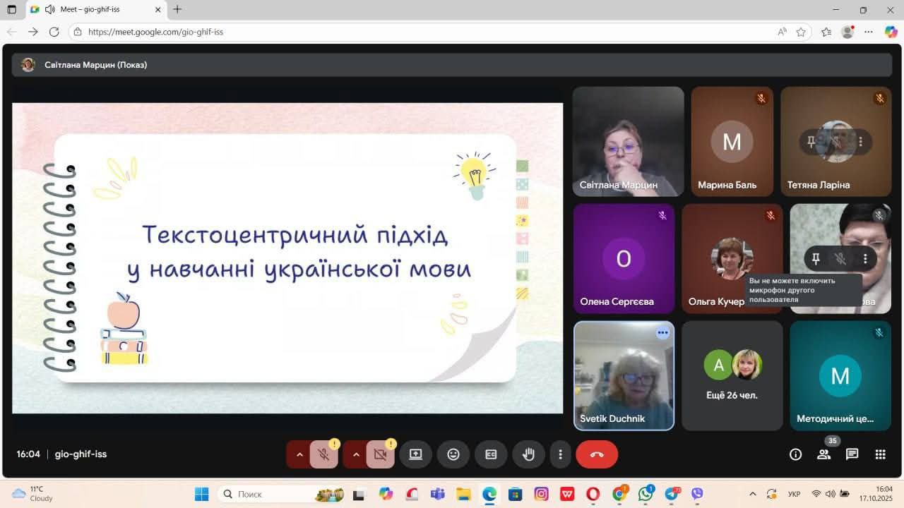The image size is (904, 508).
Task: Open the activities grid menu
Action: point(880,454)
